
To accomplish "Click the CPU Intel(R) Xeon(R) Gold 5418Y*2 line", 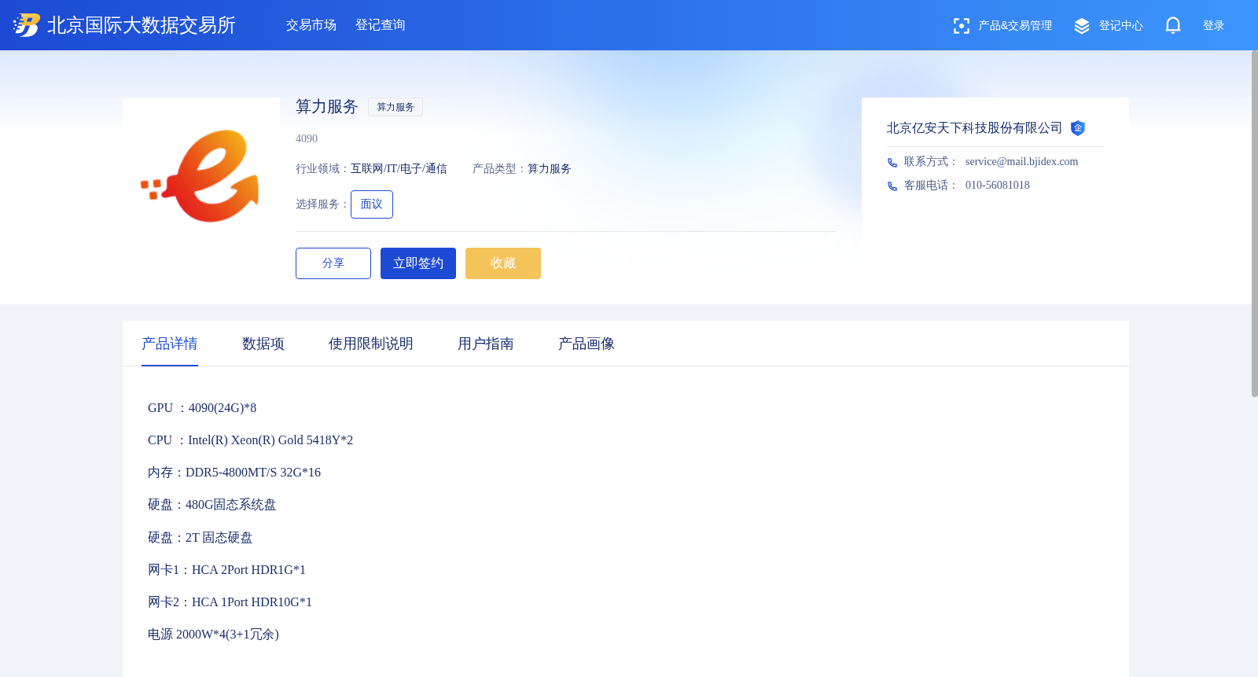I will 250,440.
